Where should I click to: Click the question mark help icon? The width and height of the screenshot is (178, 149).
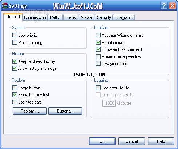pyautogui.click(x=164, y=5)
